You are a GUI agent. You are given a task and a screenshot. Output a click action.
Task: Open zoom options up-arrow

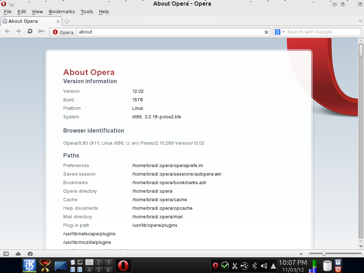pos(301,254)
